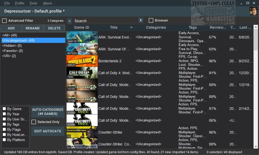Screen dimensions: 259x155
Task: Sort by the Title column header
Action: tap(114, 28)
